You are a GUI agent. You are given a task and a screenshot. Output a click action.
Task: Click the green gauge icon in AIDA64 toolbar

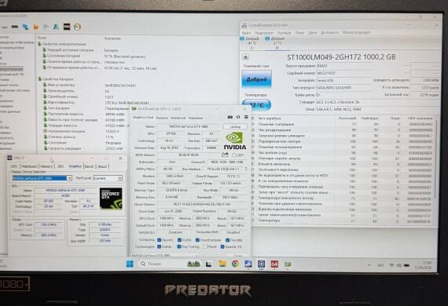(78, 27)
